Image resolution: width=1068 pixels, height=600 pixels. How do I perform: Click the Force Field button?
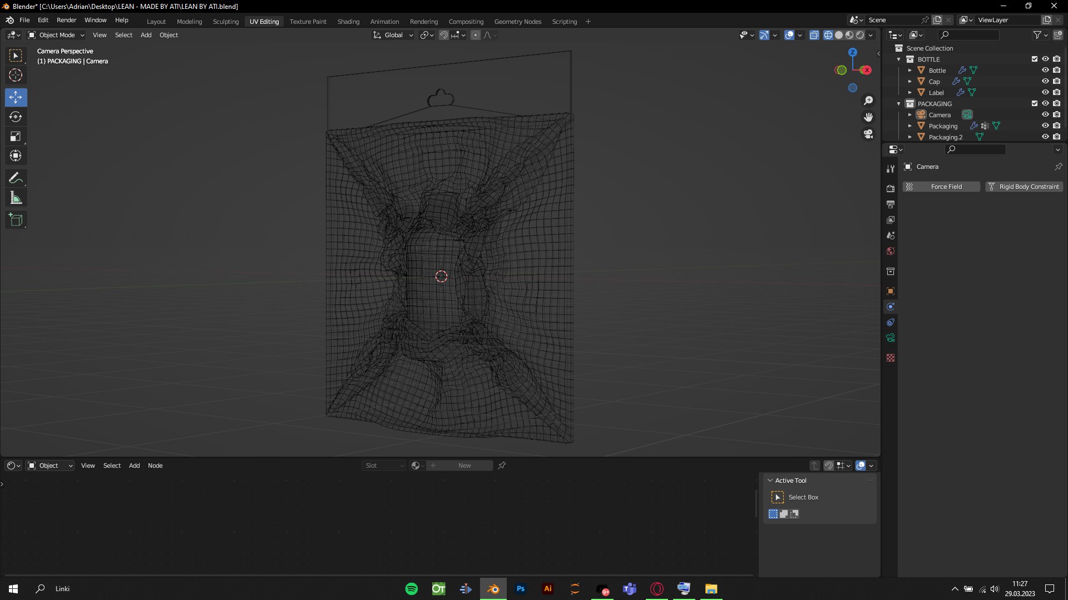click(x=941, y=187)
